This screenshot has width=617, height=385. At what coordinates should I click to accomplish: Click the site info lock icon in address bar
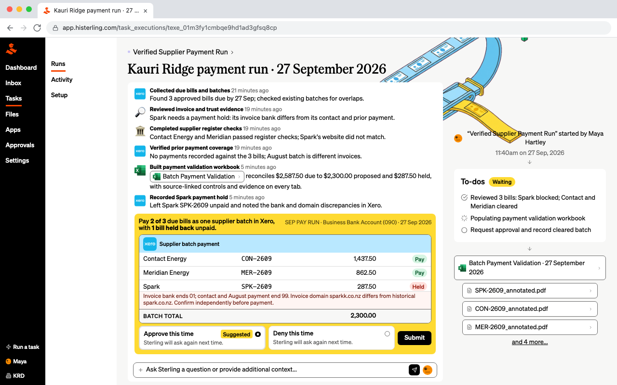click(x=55, y=28)
